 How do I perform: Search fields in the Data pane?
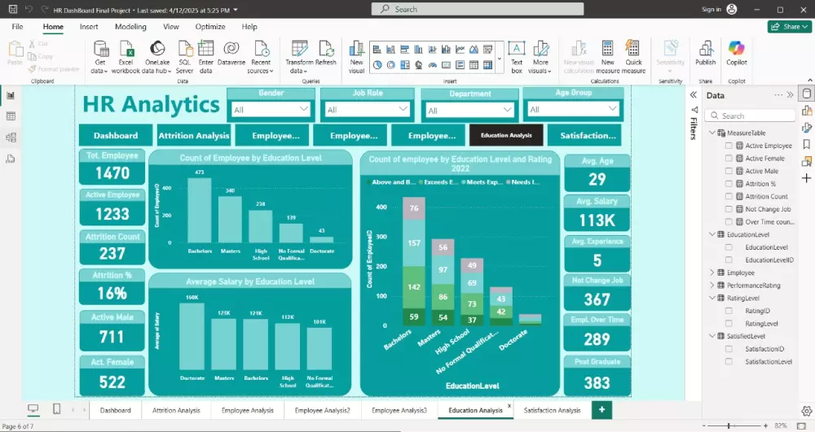750,116
